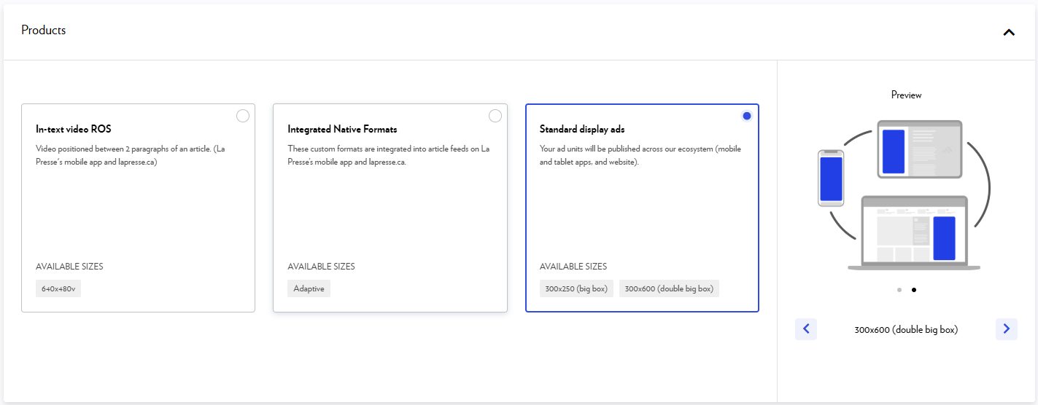Show previous preview with left arrow
The height and width of the screenshot is (405, 1038).
point(806,329)
